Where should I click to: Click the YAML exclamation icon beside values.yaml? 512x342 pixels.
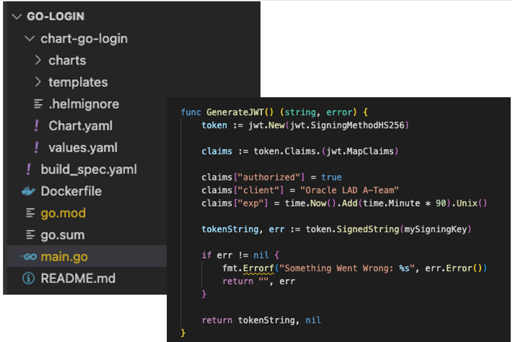37,147
